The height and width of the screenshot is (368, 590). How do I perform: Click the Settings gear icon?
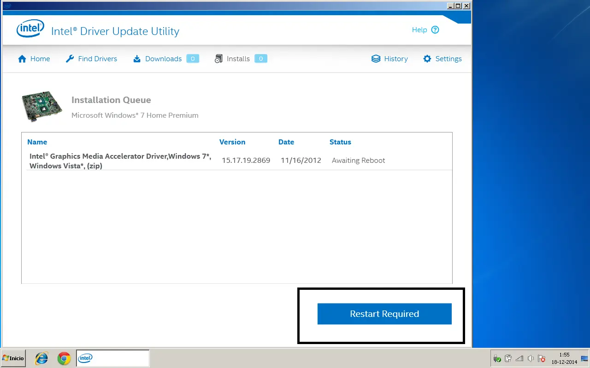427,59
